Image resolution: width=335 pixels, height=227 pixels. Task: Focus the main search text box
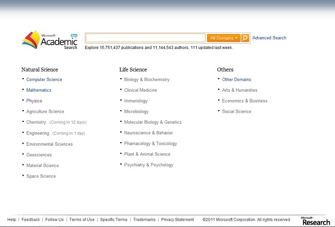click(145, 38)
